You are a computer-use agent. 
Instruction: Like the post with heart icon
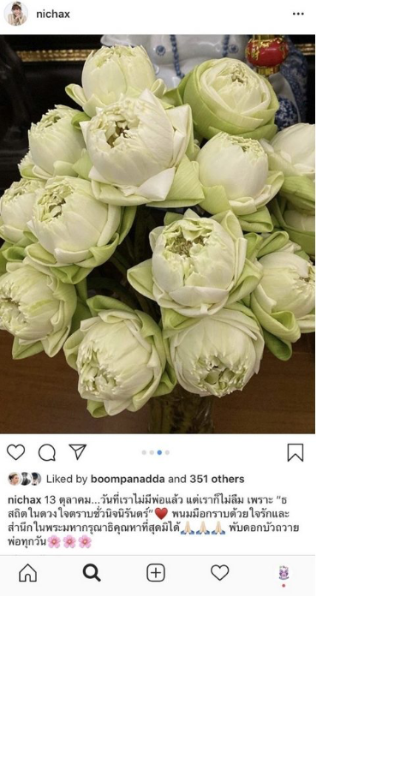(x=15, y=452)
